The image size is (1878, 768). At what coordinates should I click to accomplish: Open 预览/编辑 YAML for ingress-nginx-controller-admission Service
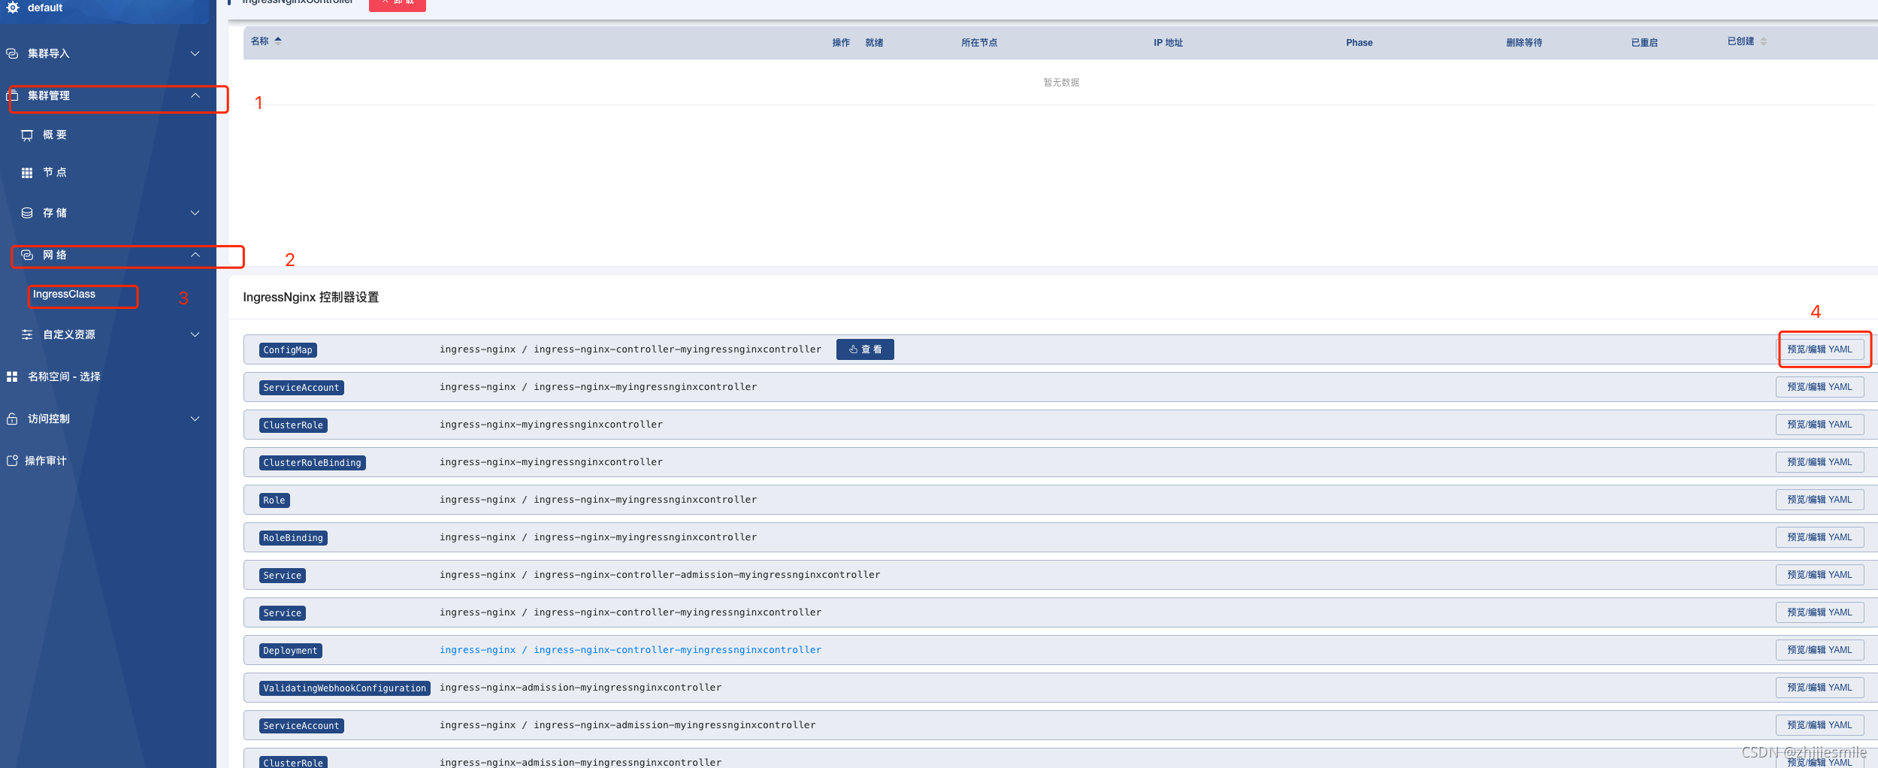[x=1819, y=575]
